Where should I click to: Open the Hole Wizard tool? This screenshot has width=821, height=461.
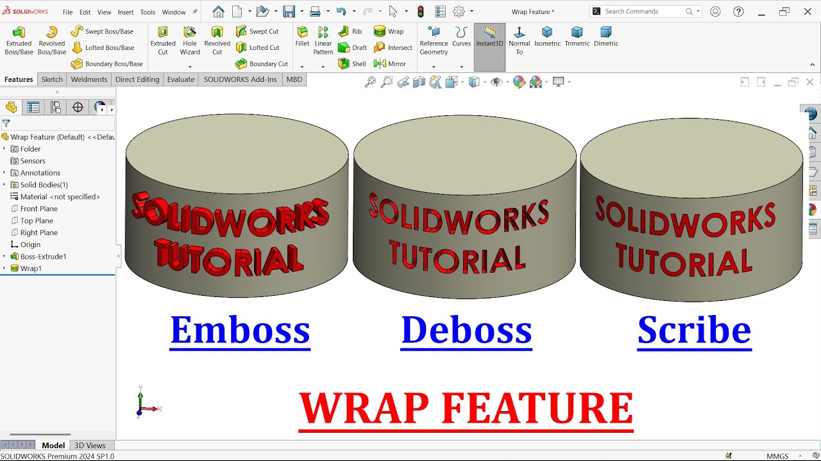point(190,40)
